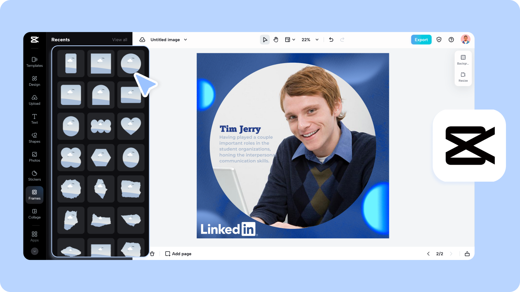Viewport: 520px width, 292px height.
Task: Redo the last action
Action: click(x=342, y=40)
